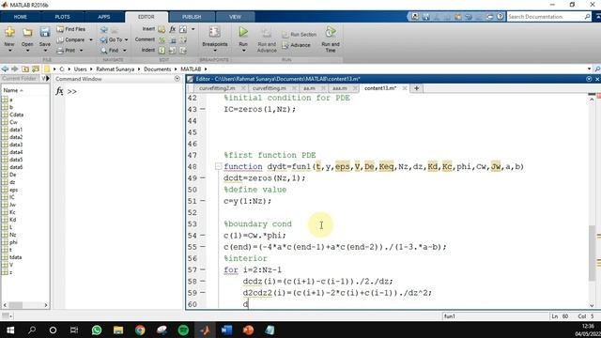This screenshot has height=338, width=601.
Task: Switch to the APPS ribbon tab
Action: tap(104, 17)
